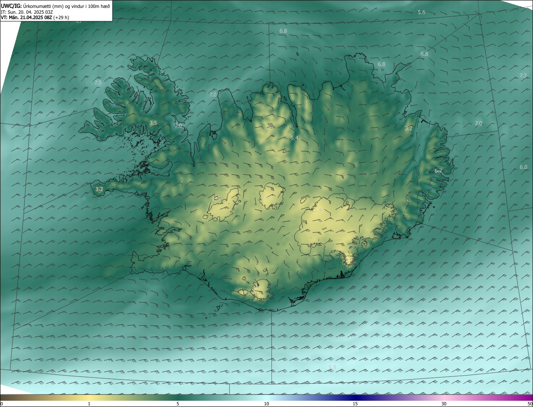Click the '5' tick on the color scale

(x=178, y=404)
